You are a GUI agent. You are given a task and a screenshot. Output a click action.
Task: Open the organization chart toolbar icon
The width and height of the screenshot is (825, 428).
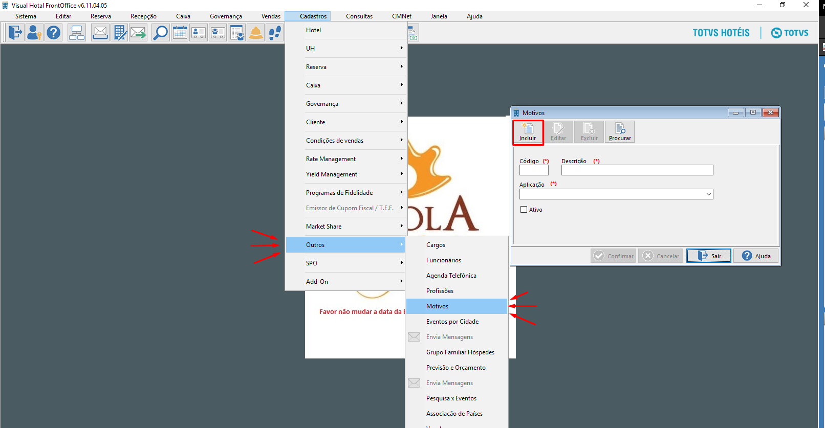77,33
